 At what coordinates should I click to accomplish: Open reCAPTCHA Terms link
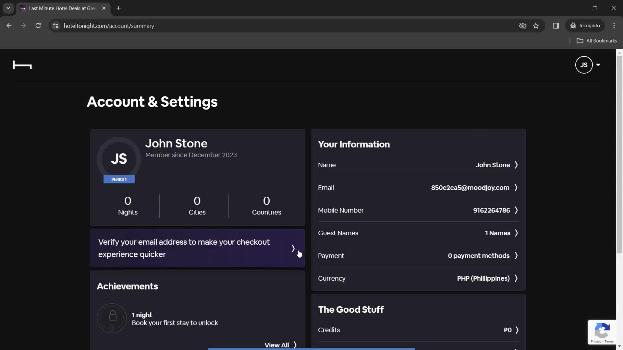609,342
